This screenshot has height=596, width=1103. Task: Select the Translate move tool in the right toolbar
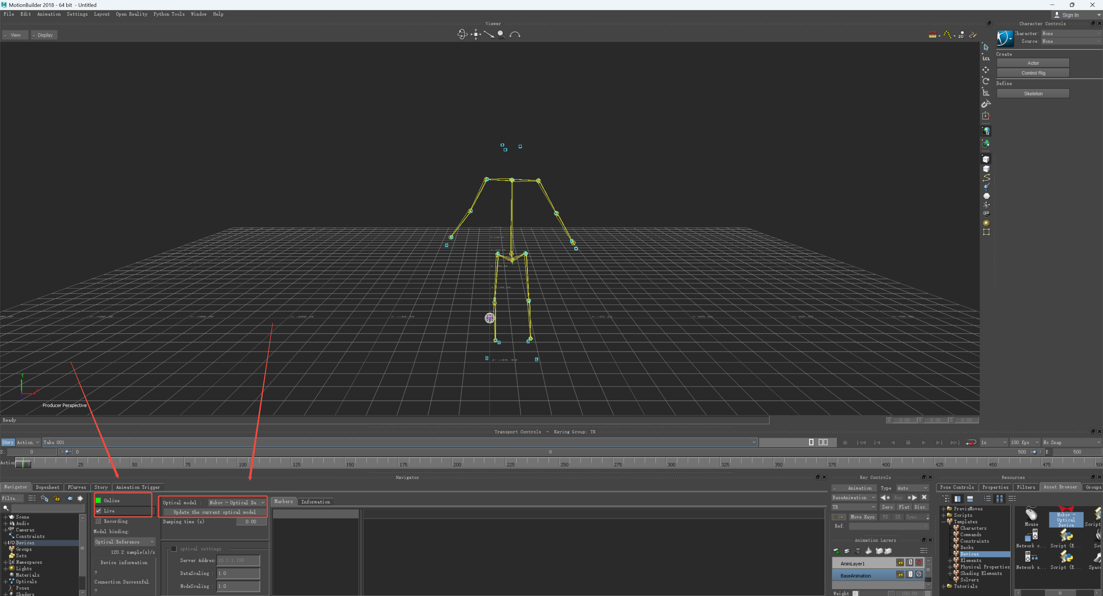pyautogui.click(x=986, y=69)
